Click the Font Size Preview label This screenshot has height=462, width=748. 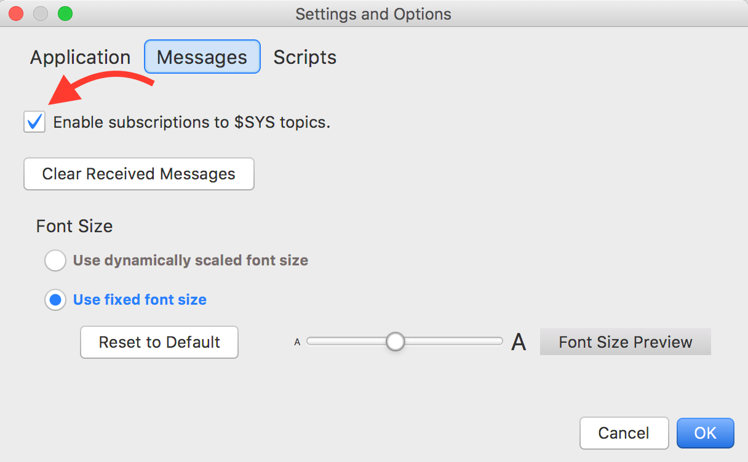626,342
